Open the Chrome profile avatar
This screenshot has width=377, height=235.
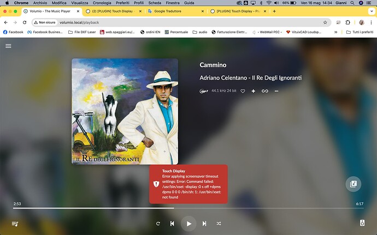tap(362, 22)
